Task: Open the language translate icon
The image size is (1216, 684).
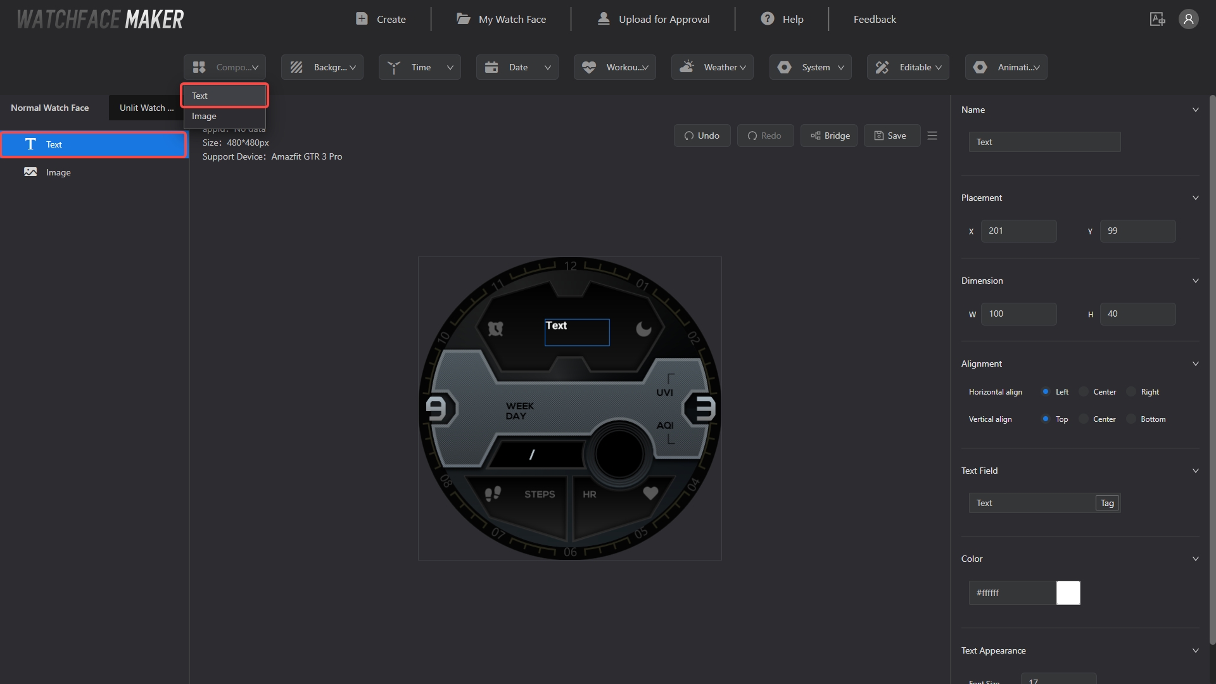Action: 1157,19
